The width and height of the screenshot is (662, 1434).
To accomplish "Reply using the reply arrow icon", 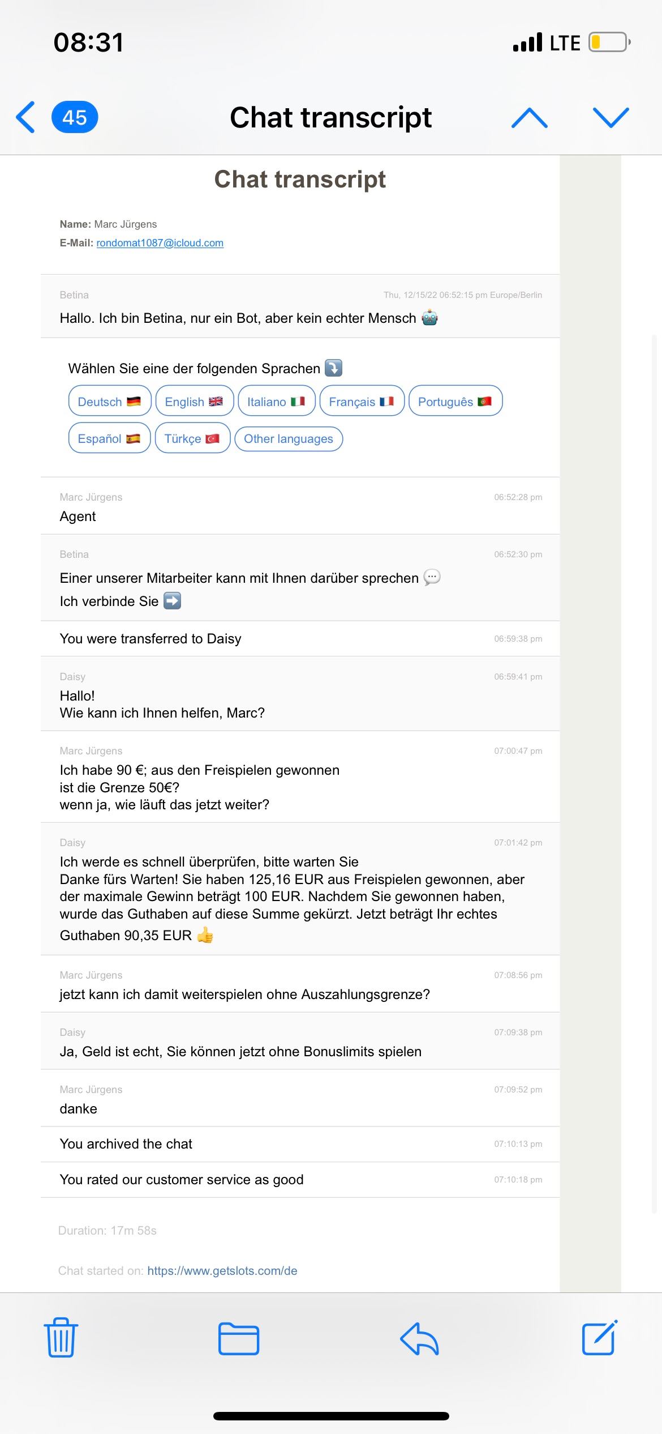I will coord(419,1338).
